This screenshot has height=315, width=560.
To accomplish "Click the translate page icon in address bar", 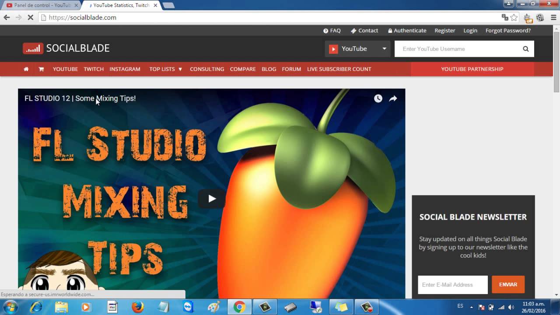I will point(505,17).
